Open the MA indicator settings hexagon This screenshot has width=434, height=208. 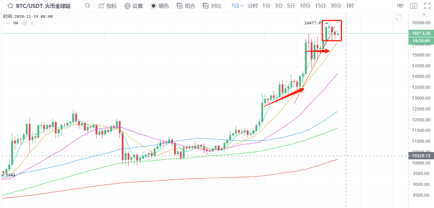(25, 23)
